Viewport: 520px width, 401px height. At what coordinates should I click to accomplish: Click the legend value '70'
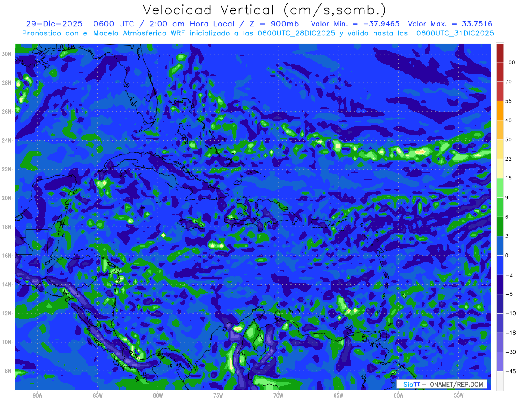[x=509, y=81]
